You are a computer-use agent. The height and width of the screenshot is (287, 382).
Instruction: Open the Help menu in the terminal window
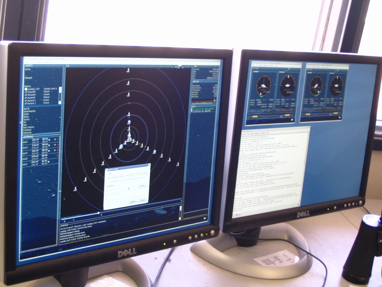click(267, 133)
